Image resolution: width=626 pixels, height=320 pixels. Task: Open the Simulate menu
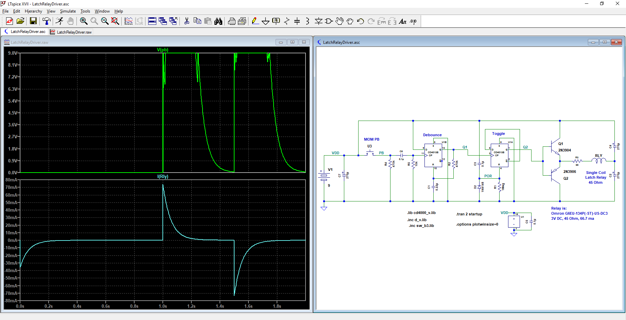coord(68,11)
